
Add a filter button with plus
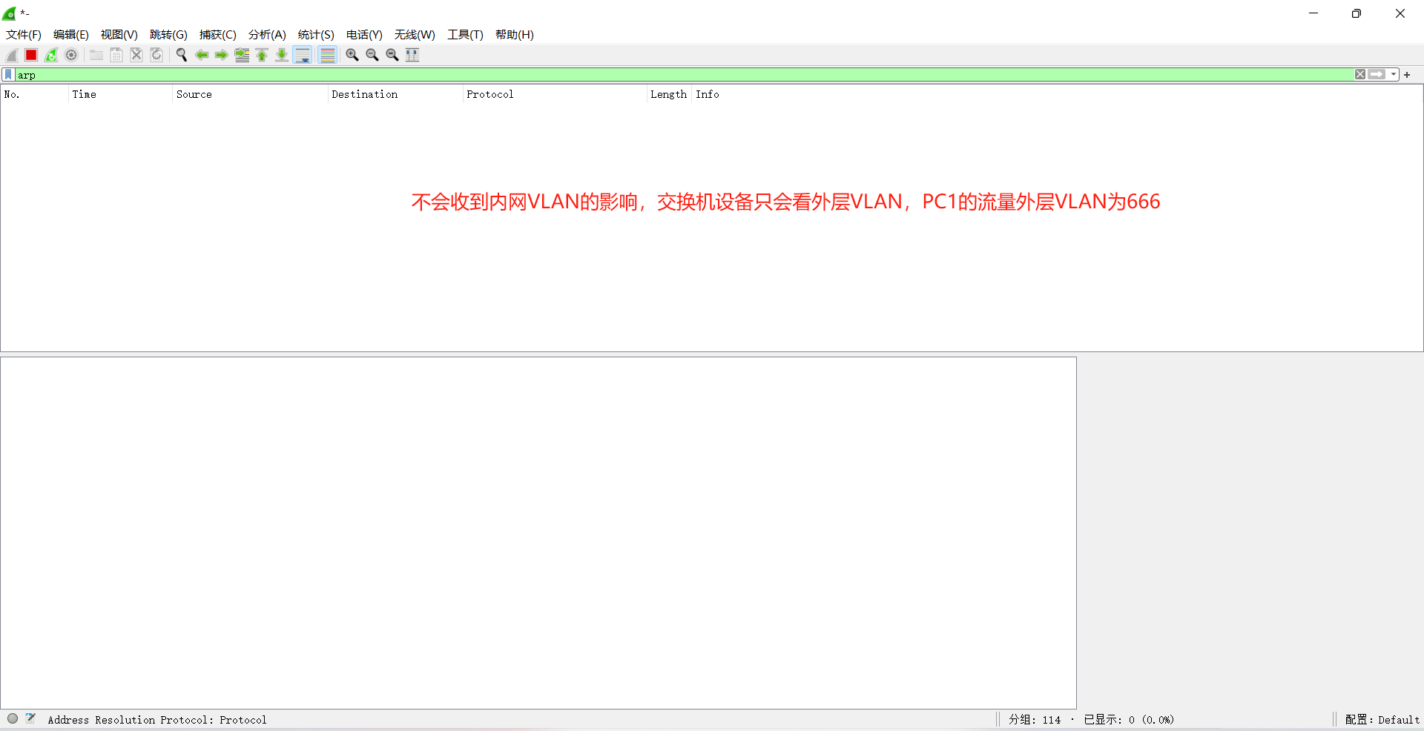tap(1407, 75)
